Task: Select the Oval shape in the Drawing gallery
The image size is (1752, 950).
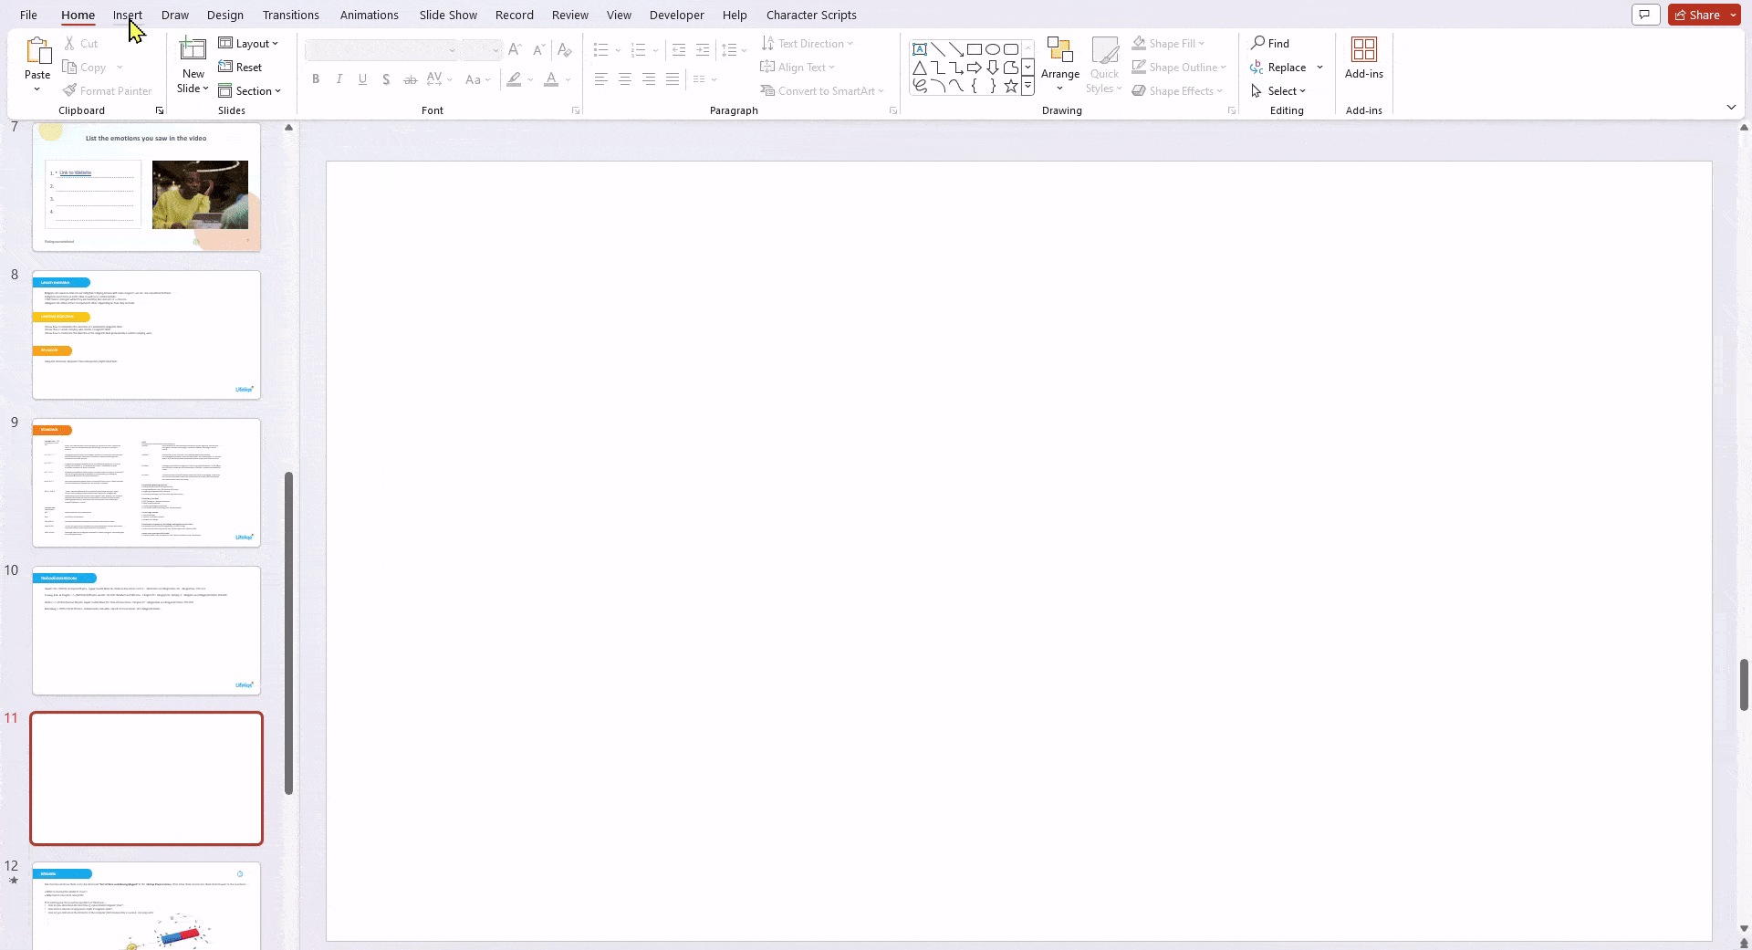Action: pos(994,50)
